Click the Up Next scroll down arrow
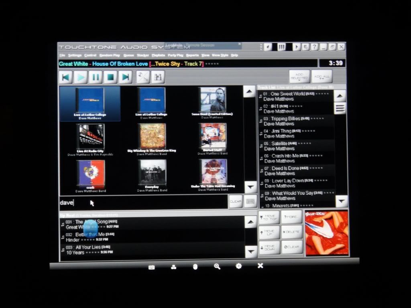The image size is (411, 308). (x=251, y=252)
